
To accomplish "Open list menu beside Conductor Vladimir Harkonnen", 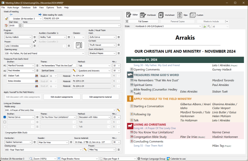I will 35,142.
